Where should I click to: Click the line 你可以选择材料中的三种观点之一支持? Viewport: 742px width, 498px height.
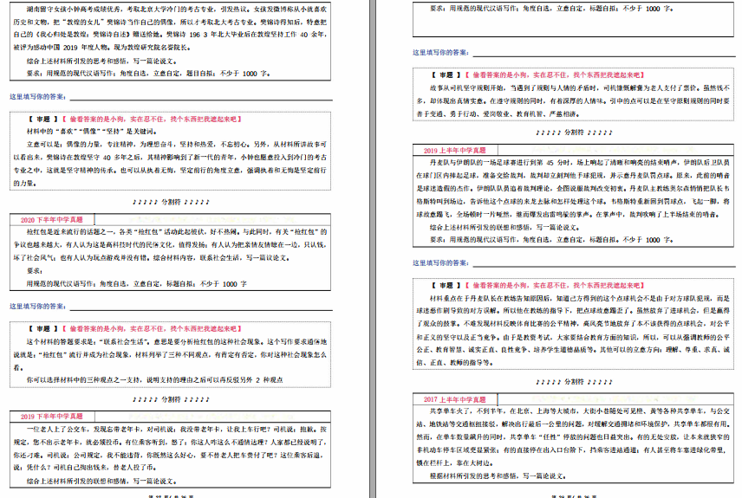click(x=155, y=379)
